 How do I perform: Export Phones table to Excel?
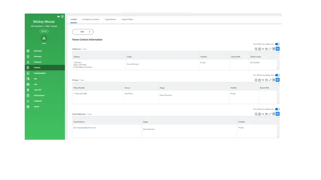(256, 80)
